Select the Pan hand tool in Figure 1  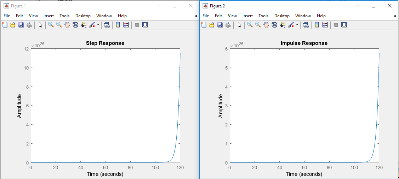(67, 25)
